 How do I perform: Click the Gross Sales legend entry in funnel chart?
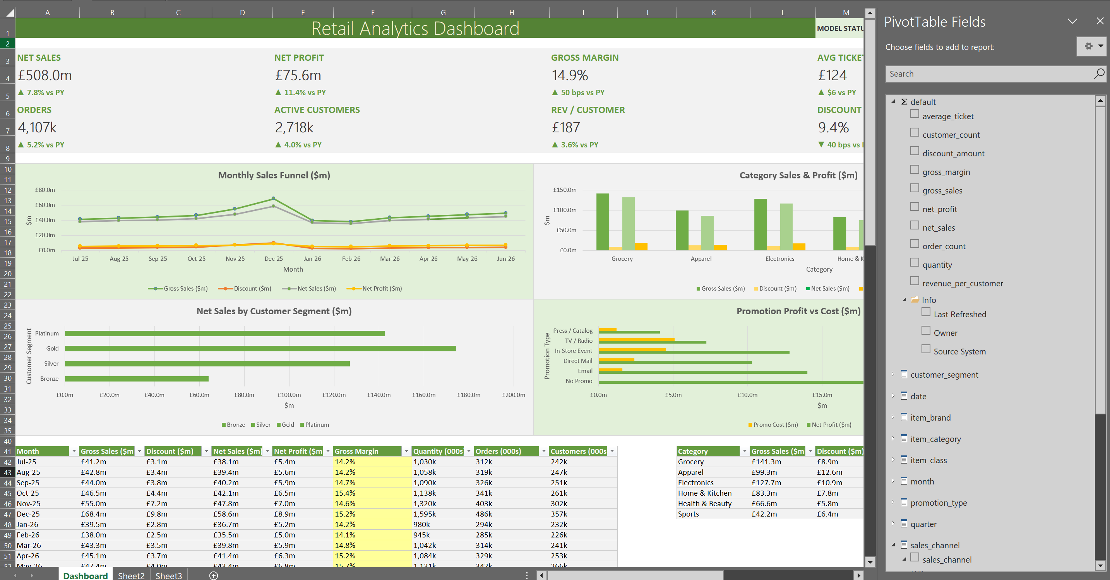[178, 288]
